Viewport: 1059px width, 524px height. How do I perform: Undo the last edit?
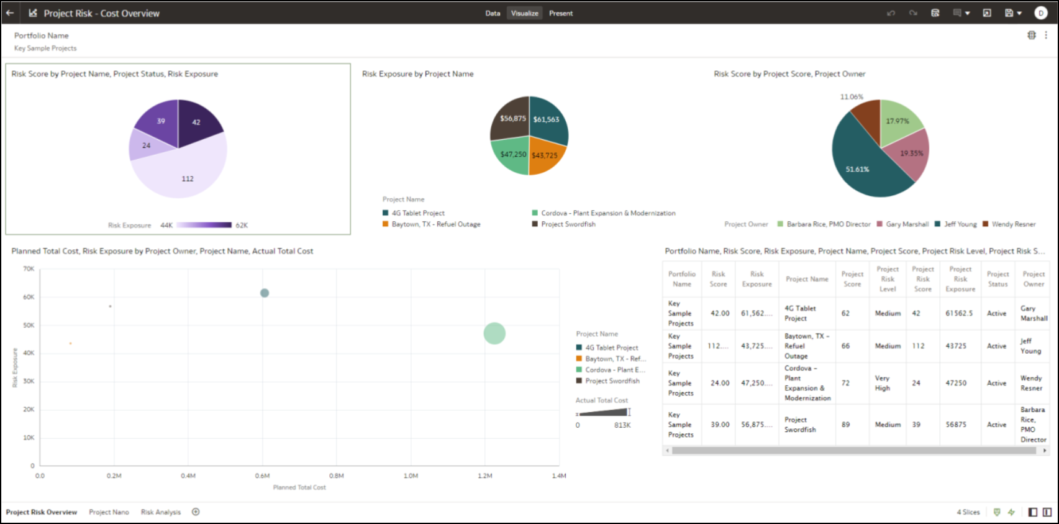891,13
